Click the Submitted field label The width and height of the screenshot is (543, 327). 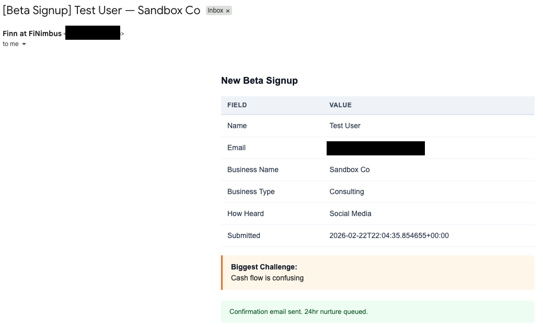click(x=244, y=235)
